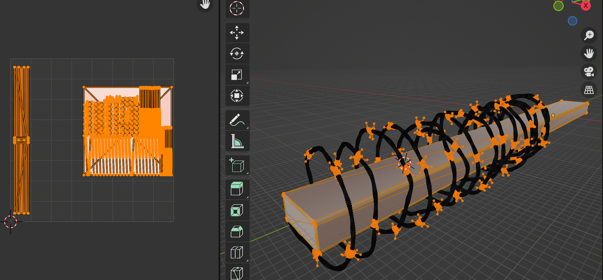Screen dimensions: 603x280
Task: Select the Scale tool
Action: click(x=236, y=74)
